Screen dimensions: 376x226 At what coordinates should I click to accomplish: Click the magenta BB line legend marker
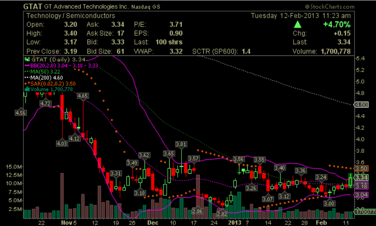pos(27,66)
